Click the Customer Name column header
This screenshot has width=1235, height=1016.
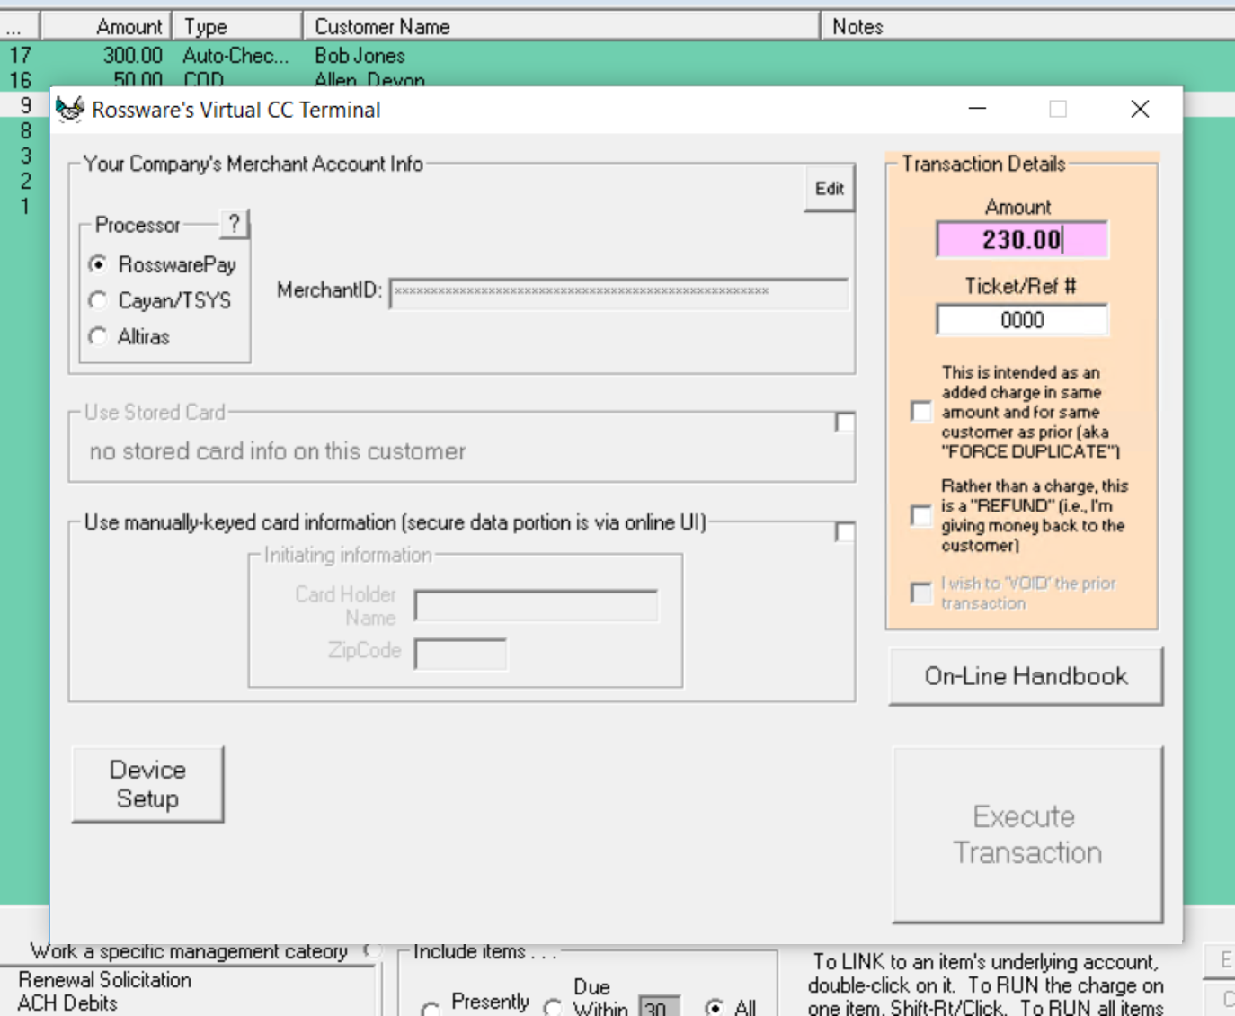[561, 27]
